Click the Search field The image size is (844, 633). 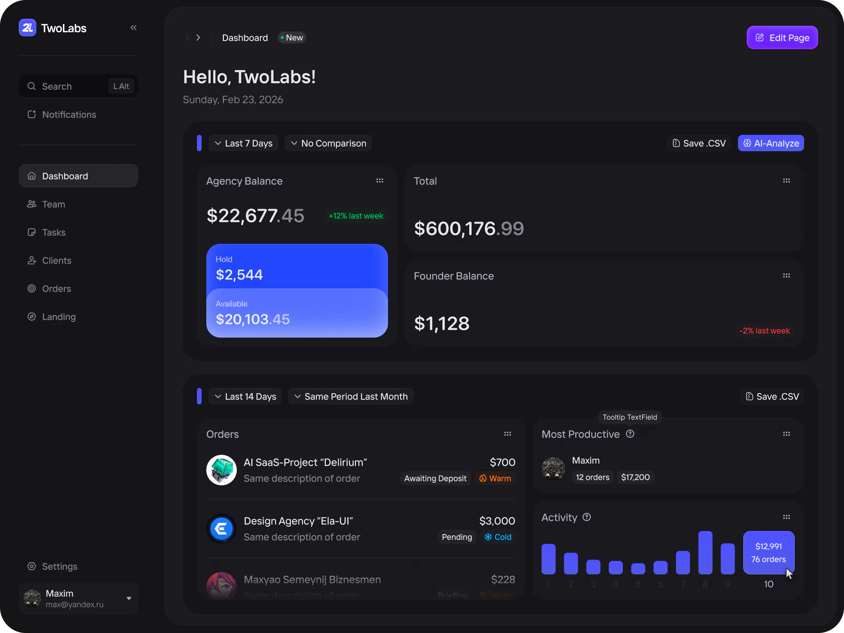(70, 86)
